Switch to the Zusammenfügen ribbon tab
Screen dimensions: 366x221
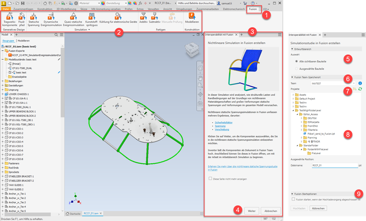point(23,9)
